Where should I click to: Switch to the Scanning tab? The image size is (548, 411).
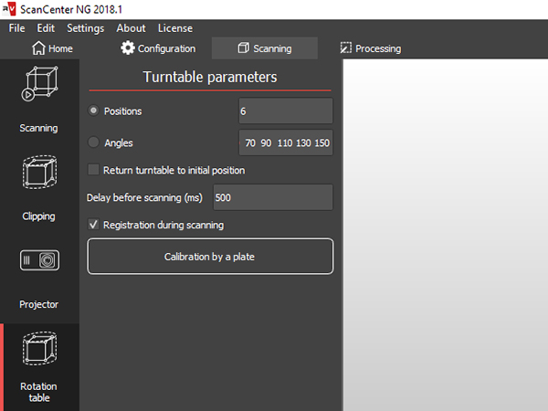point(264,48)
